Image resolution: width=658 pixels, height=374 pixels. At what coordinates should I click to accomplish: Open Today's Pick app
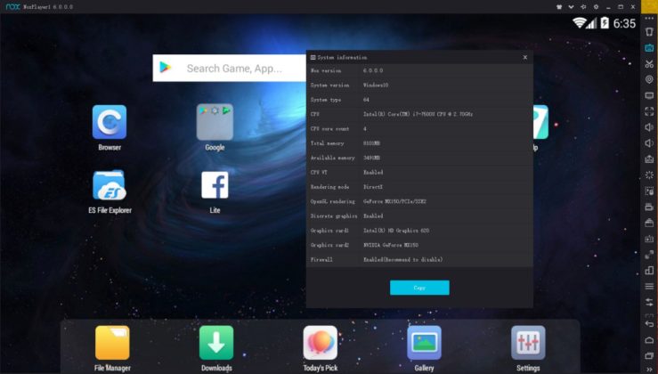click(321, 343)
